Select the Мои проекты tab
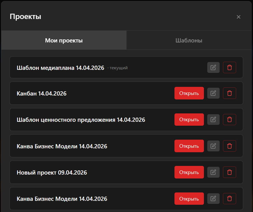Screen dimensions: 253x212 tap(64, 40)
